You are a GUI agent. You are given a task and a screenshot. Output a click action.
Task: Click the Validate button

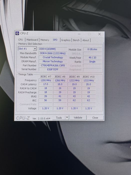coord(78,118)
